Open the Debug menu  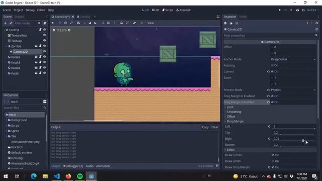click(30, 10)
